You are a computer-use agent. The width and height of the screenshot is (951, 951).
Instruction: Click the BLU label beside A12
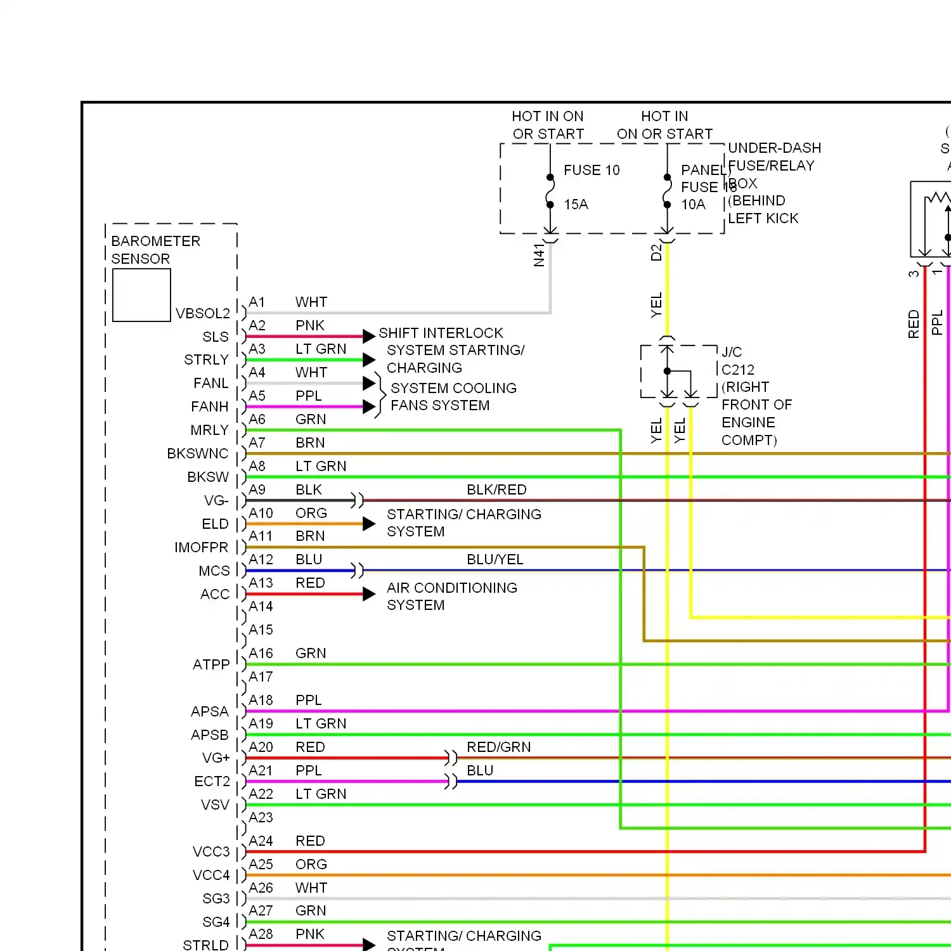point(309,560)
